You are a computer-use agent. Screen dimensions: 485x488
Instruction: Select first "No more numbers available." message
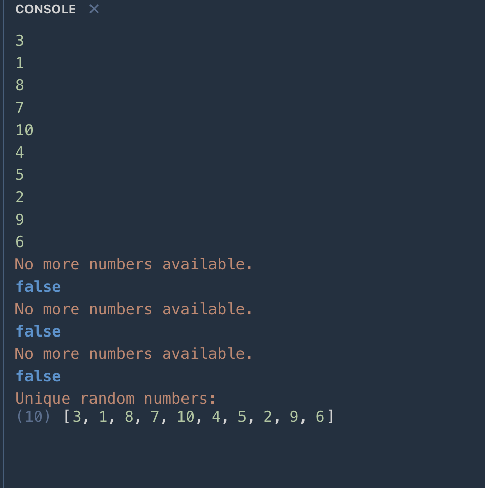(x=133, y=264)
